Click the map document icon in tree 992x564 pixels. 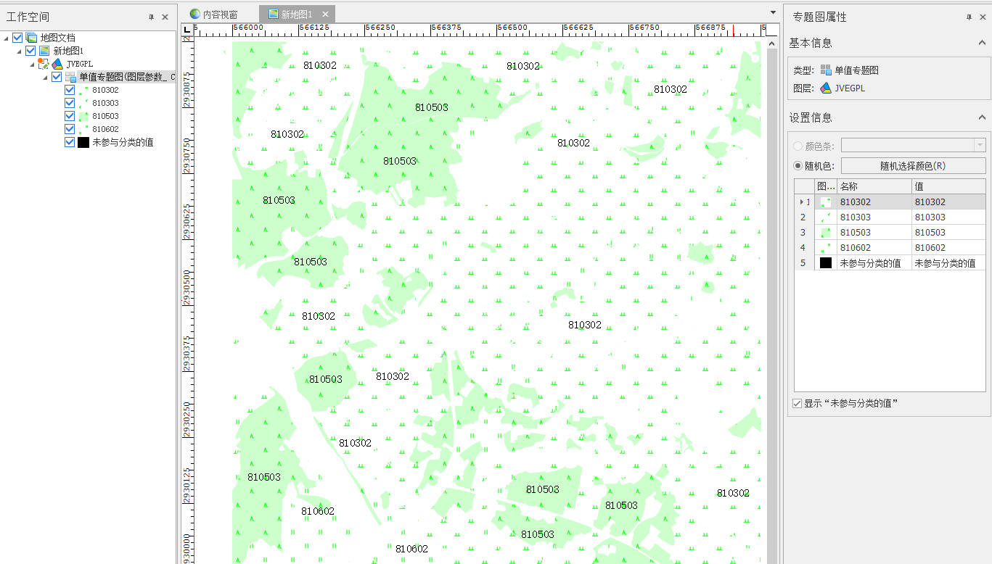[31, 38]
